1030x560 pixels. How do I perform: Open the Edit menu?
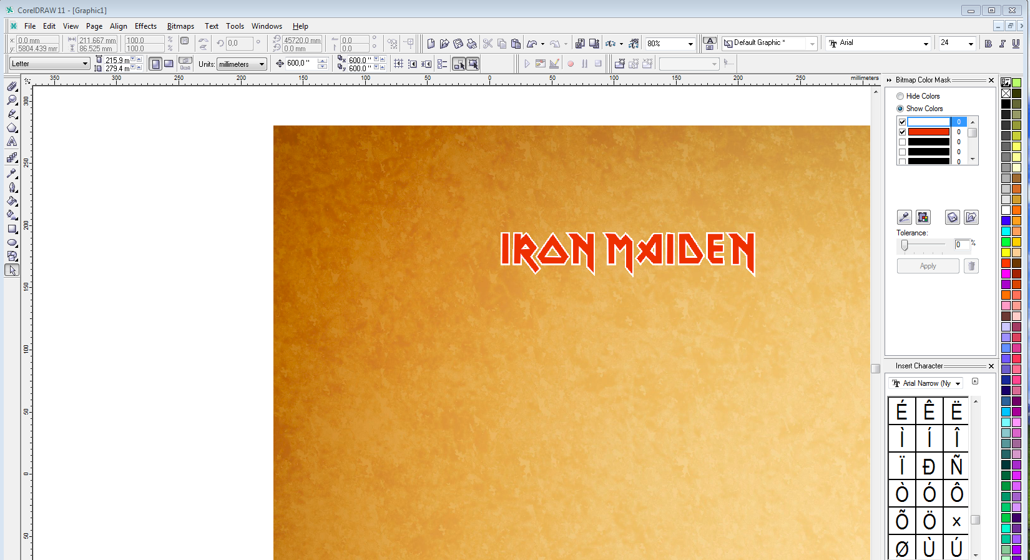click(x=49, y=26)
